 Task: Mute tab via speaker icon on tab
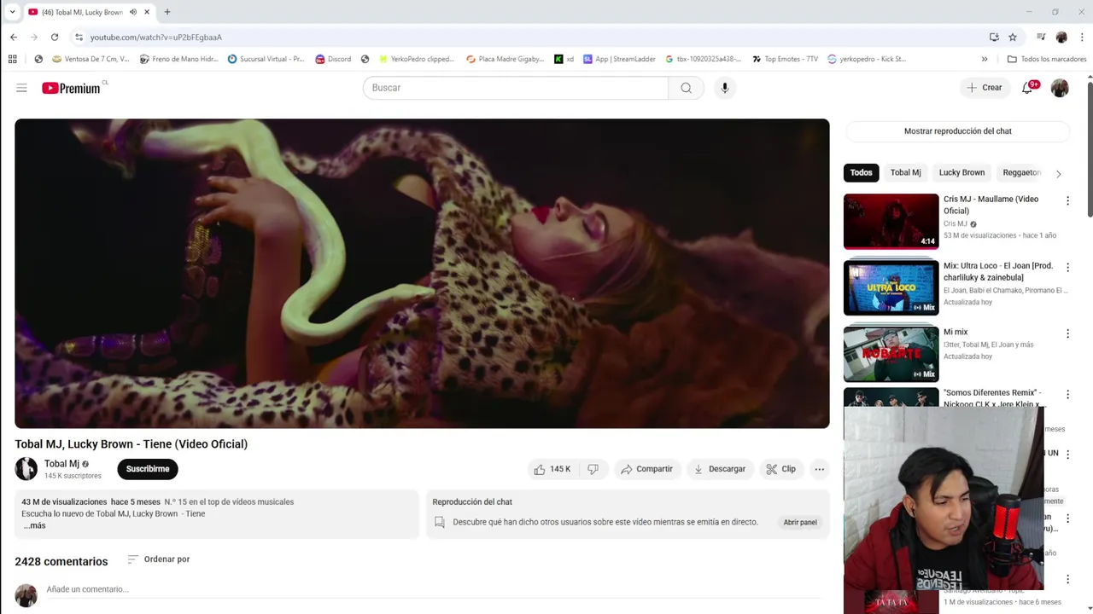[x=132, y=12]
